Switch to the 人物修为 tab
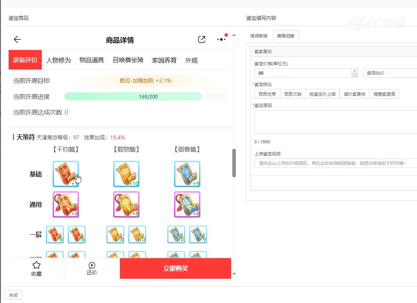Screen dimensions: 417x303 coord(59,60)
